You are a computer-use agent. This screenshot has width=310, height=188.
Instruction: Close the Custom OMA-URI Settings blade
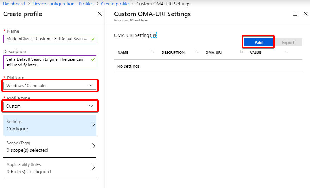click(305, 14)
